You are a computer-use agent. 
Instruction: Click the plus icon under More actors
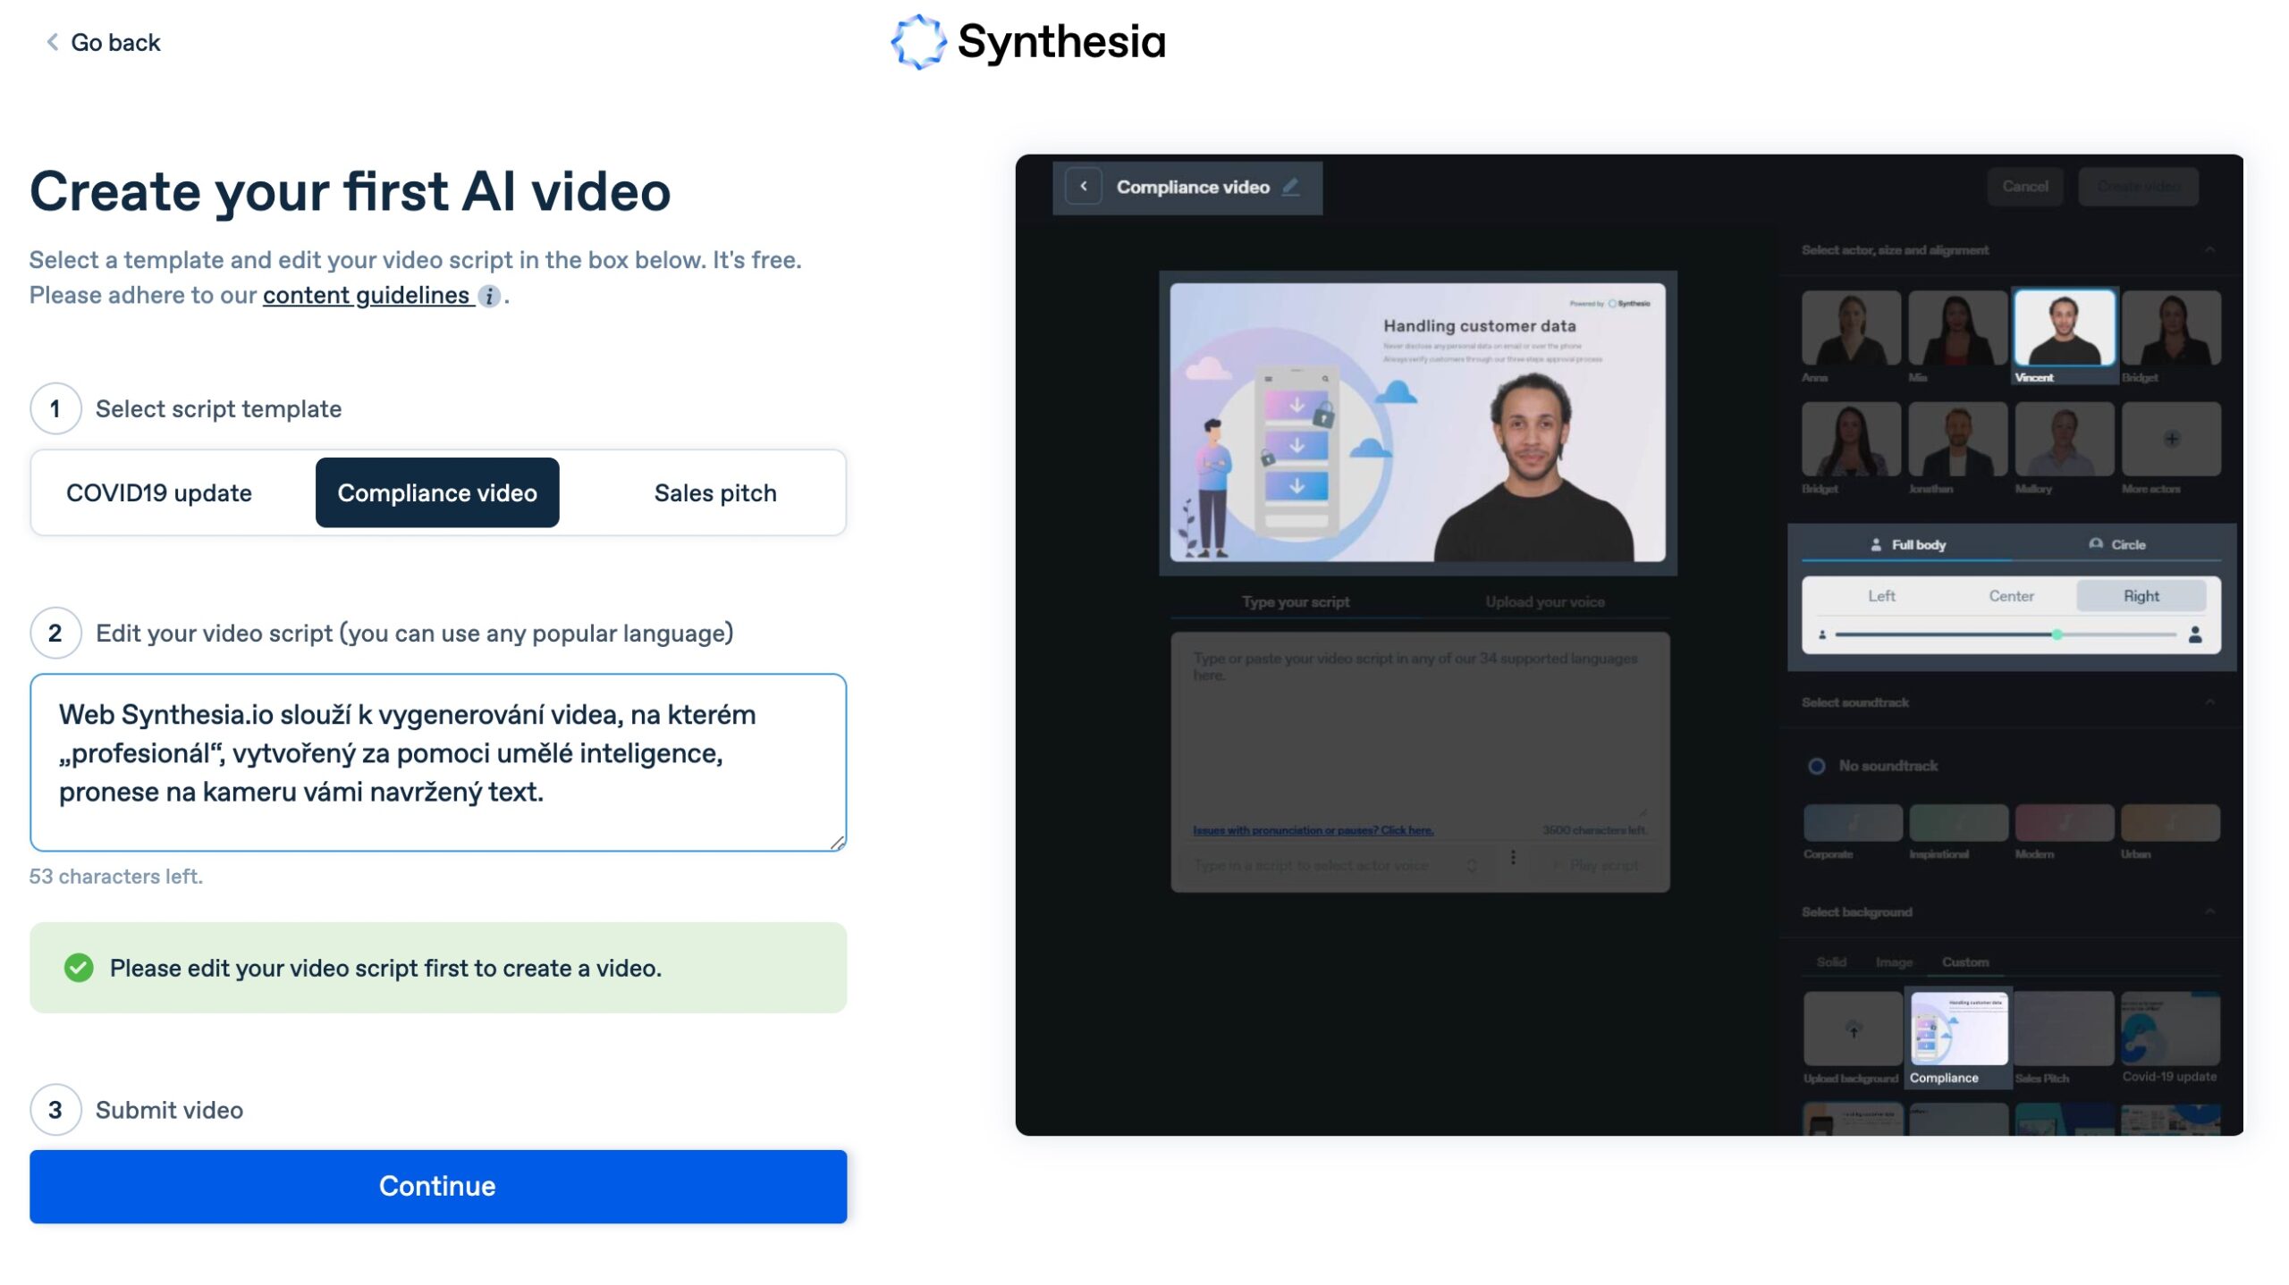(2171, 438)
